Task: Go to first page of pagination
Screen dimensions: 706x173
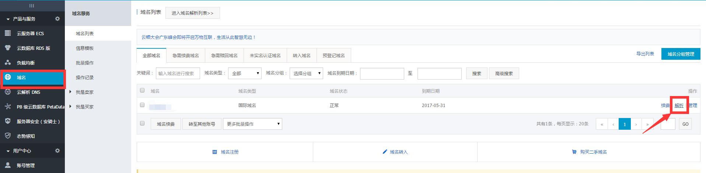Action: (602, 124)
